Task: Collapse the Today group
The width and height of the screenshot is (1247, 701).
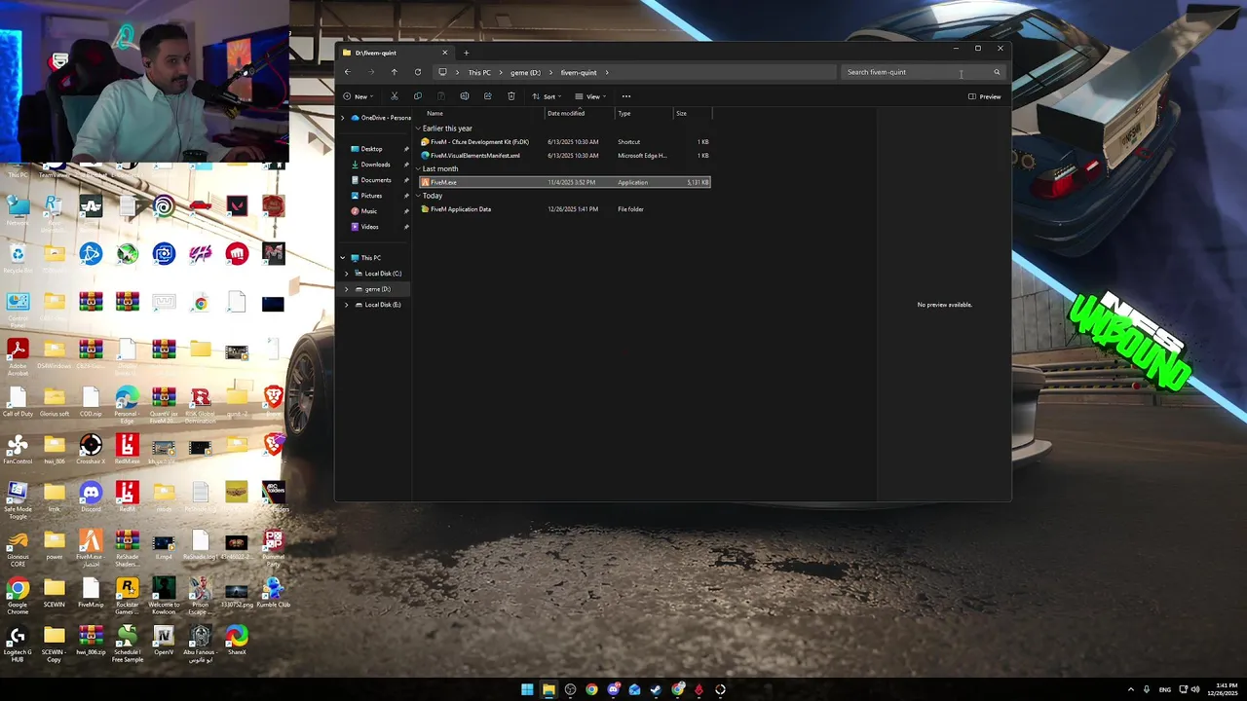Action: (418, 196)
